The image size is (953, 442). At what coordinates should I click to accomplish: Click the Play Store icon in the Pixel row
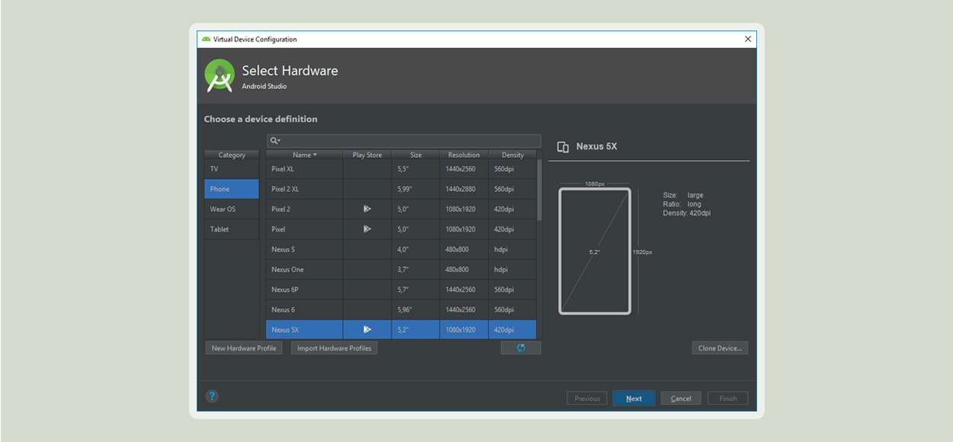(367, 229)
